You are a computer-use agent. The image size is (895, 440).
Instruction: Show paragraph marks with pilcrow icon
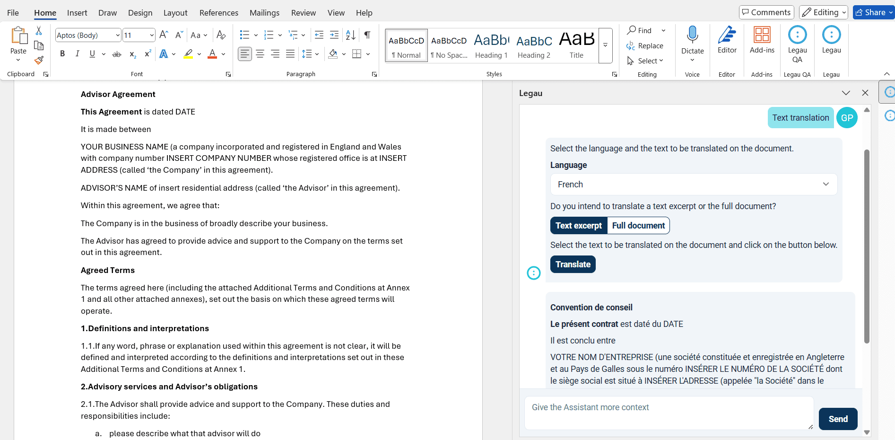367,35
